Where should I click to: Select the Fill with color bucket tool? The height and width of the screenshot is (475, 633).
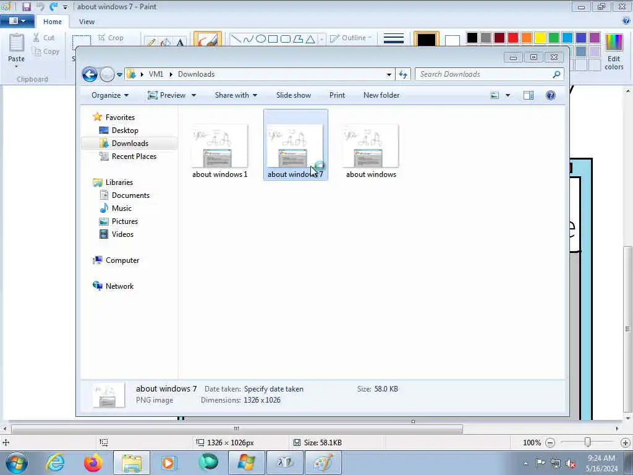[x=166, y=41]
